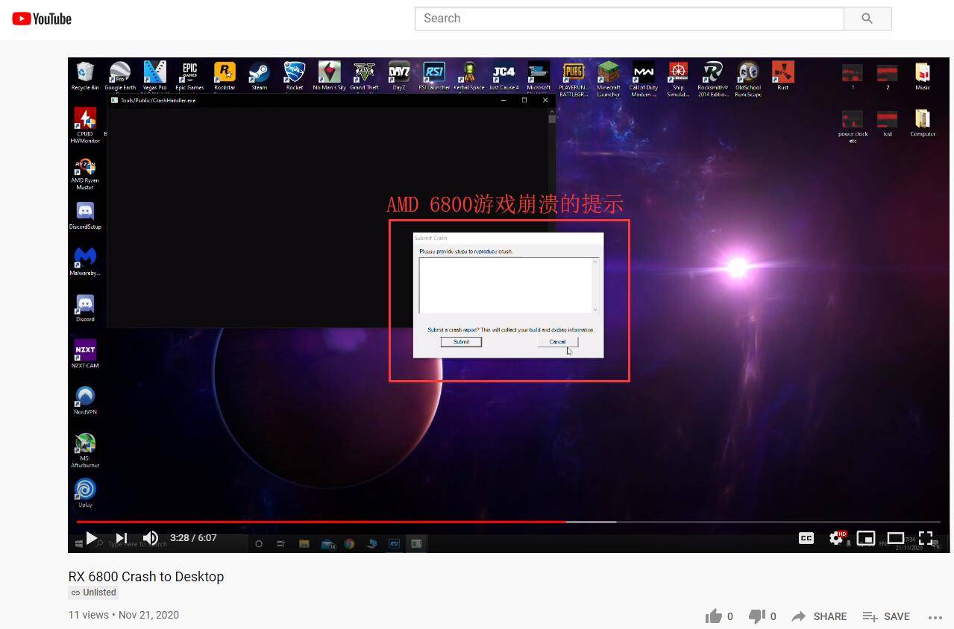This screenshot has height=629, width=954.
Task: Select the Vegas Pro desktop icon
Action: click(154, 76)
